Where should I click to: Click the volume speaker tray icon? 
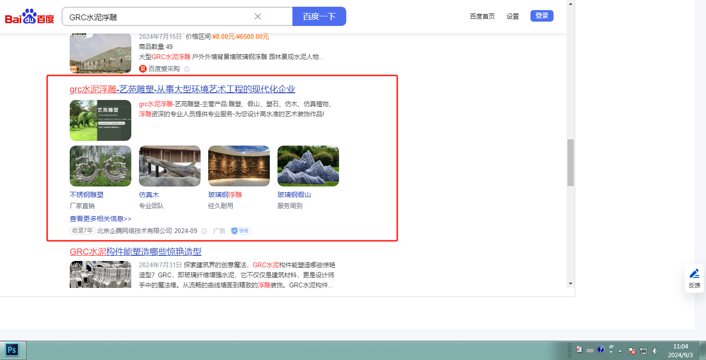click(x=655, y=350)
